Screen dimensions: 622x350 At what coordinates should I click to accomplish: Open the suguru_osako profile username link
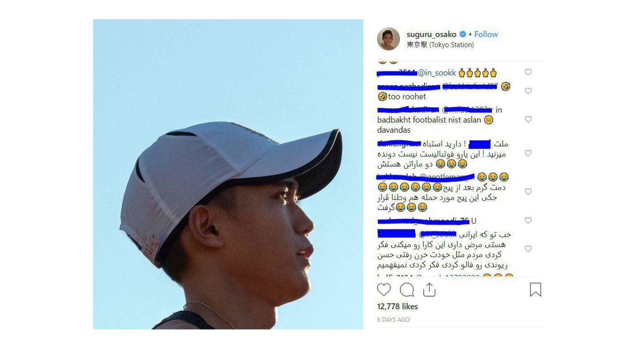coord(432,34)
